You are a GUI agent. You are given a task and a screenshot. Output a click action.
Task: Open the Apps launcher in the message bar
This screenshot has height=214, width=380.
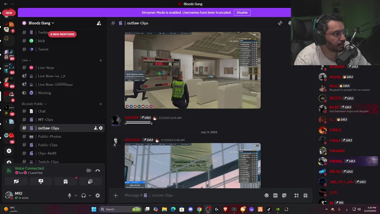(296, 195)
